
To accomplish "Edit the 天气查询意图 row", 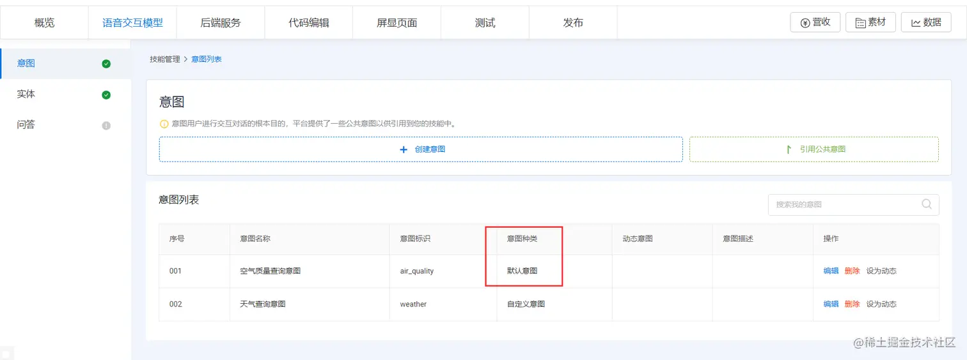I will [831, 304].
